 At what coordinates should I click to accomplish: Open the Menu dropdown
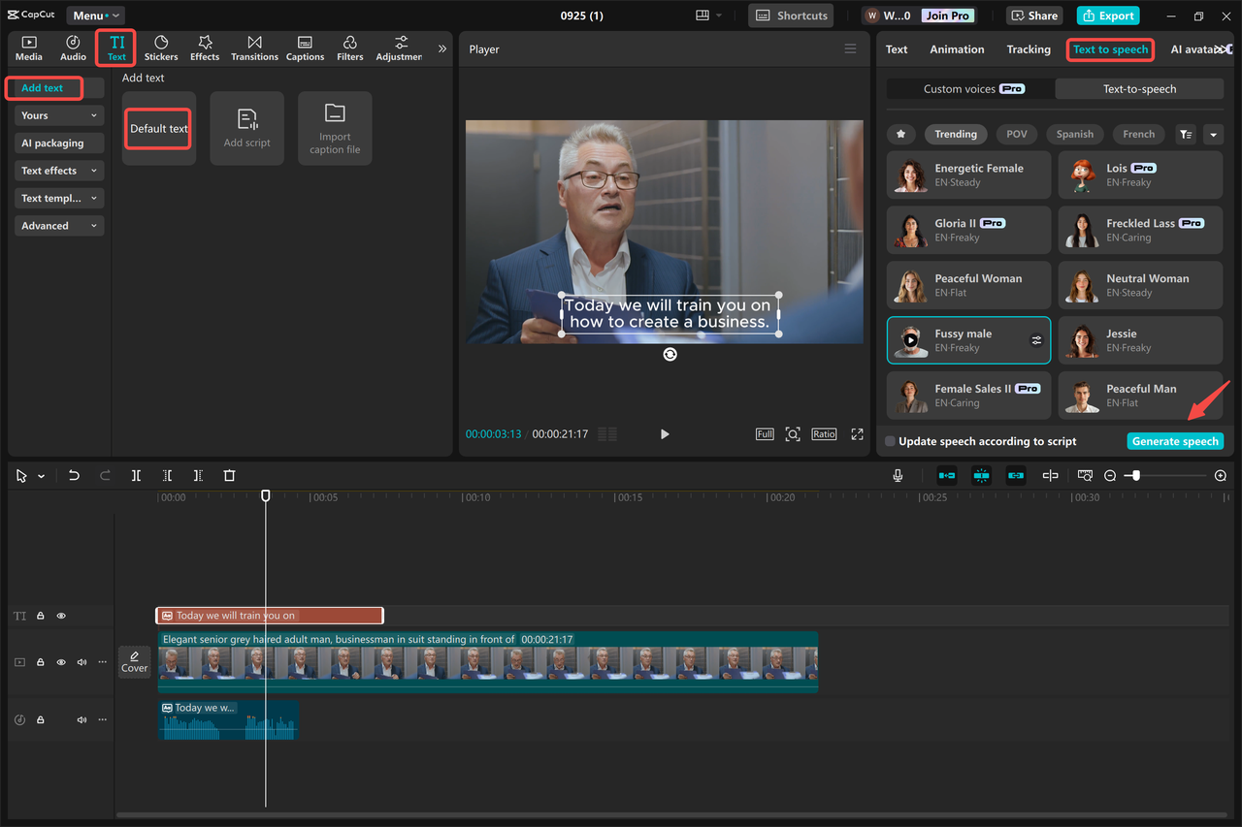[94, 15]
